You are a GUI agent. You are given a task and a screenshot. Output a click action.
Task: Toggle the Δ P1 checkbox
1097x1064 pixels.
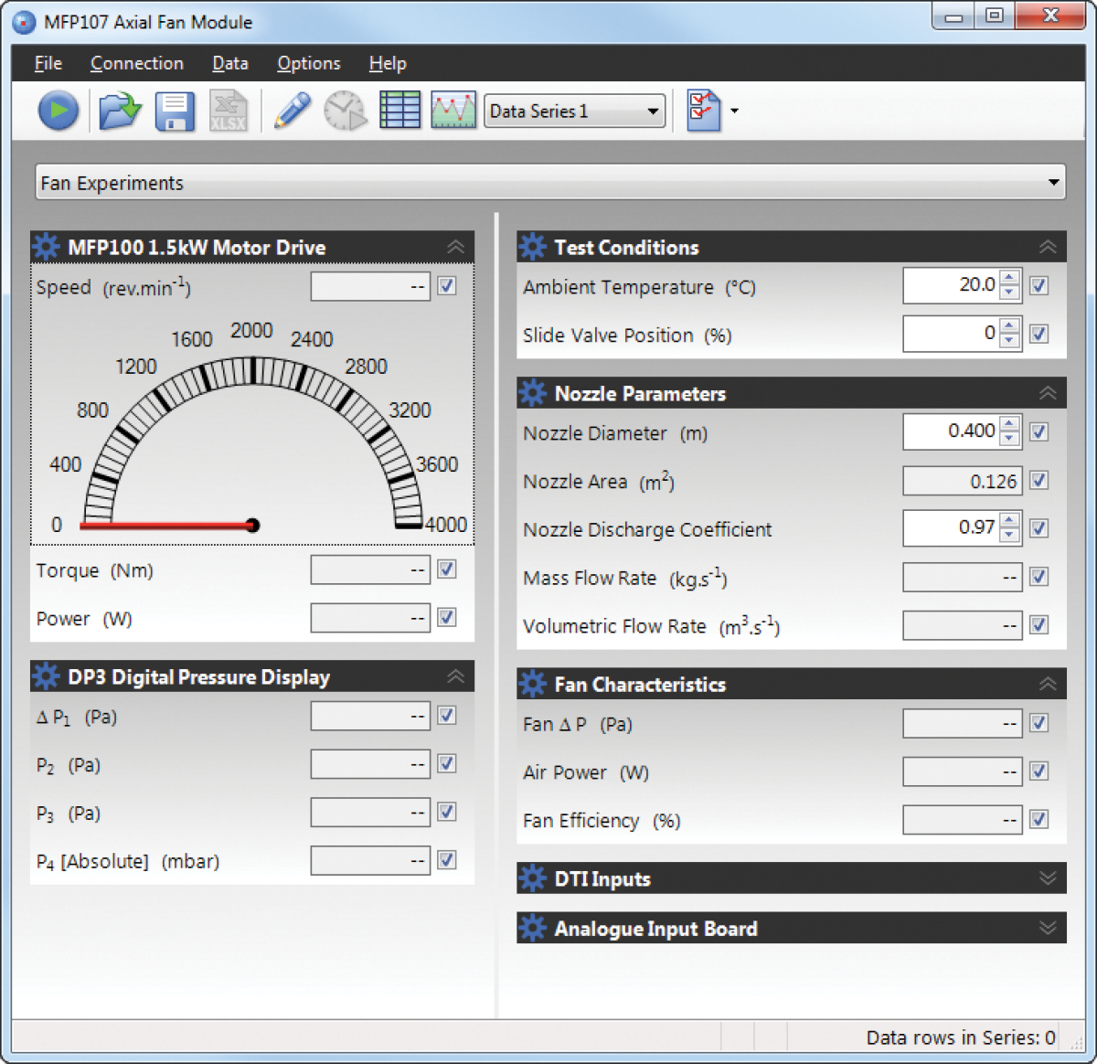[x=447, y=716]
